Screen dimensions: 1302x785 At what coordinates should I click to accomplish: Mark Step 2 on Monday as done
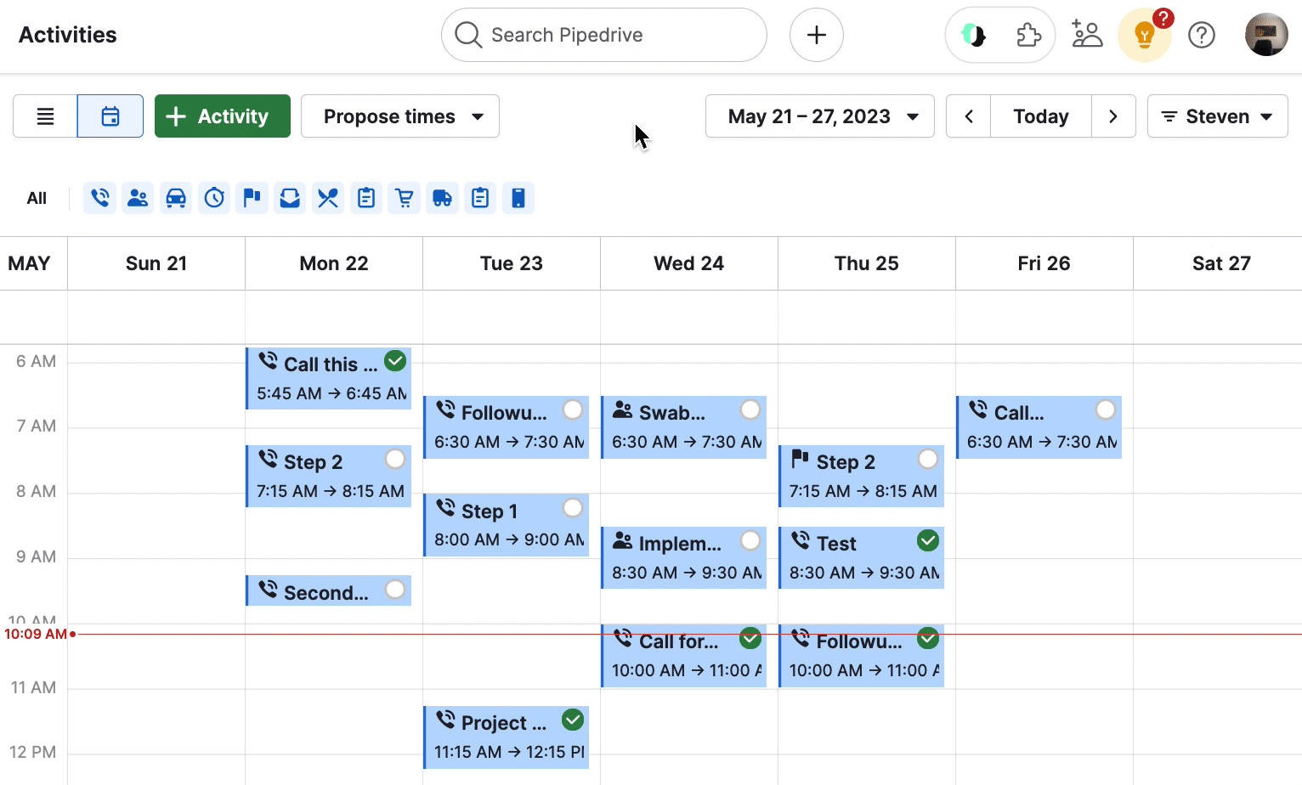(x=395, y=458)
